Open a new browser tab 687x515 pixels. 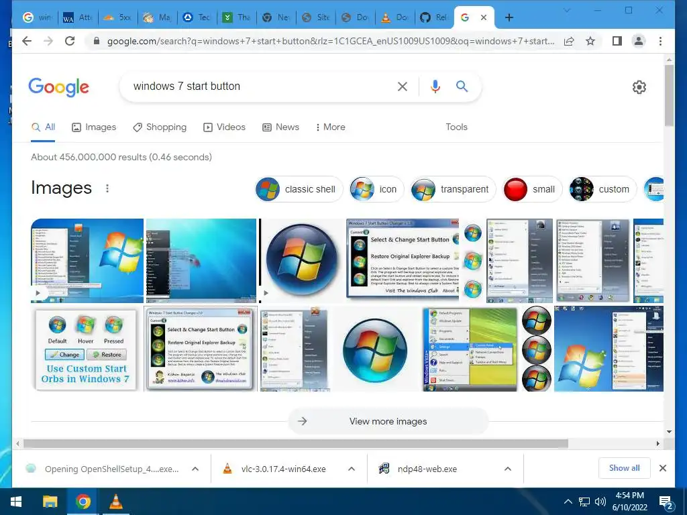tap(509, 17)
